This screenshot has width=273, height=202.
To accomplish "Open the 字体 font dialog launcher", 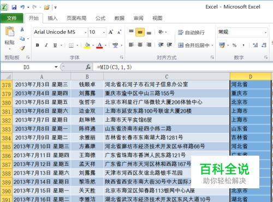I will (121, 57).
